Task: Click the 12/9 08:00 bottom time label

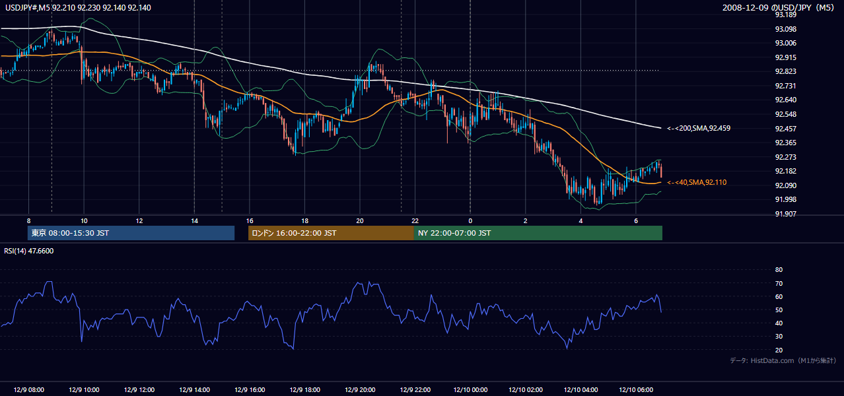Action: pos(28,390)
